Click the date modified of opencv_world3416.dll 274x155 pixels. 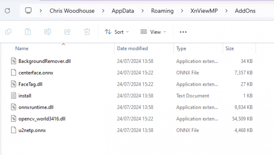pyautogui.click(x=135, y=119)
